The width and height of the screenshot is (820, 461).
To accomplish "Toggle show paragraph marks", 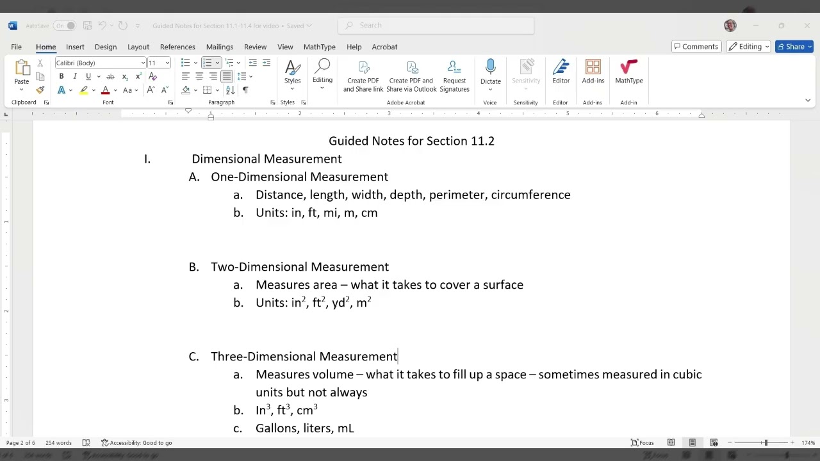I will [x=245, y=90].
